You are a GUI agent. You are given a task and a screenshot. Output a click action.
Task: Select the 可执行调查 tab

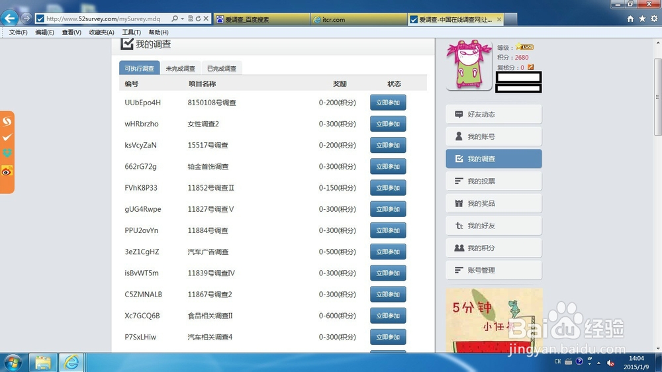click(x=139, y=68)
